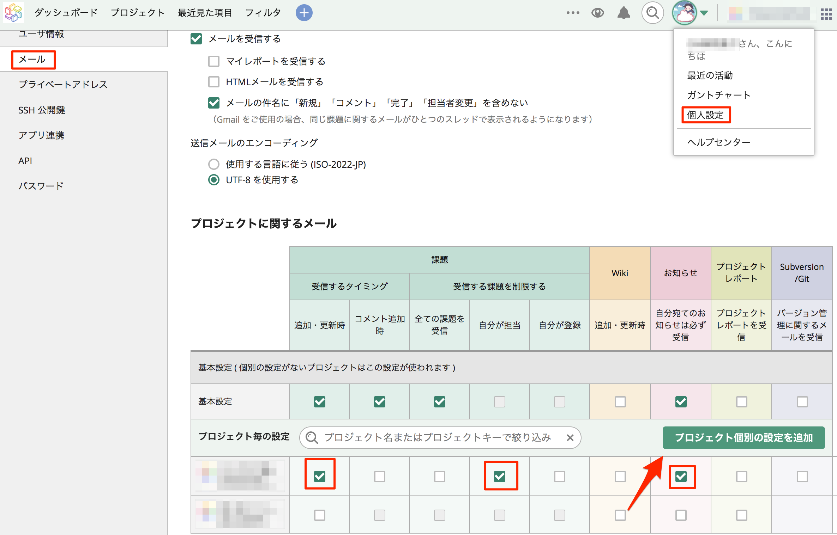Image resolution: width=837 pixels, height=535 pixels.
Task: Toggle second project 追加・更新時 issue checkbox
Action: pos(320,515)
